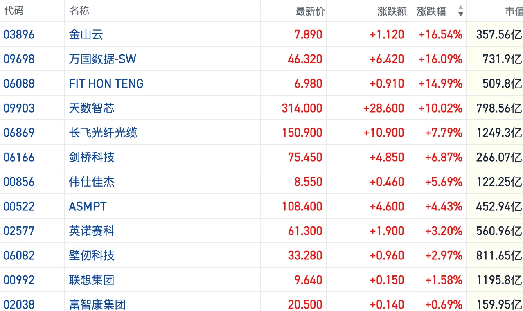Open the 联想集团 stock link
Image resolution: width=523 pixels, height=311 pixels.
(x=92, y=280)
